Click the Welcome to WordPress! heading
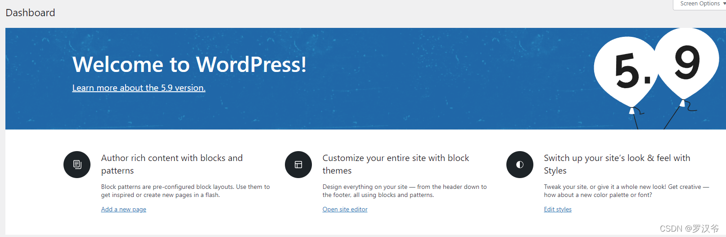726x237 pixels. (x=189, y=64)
